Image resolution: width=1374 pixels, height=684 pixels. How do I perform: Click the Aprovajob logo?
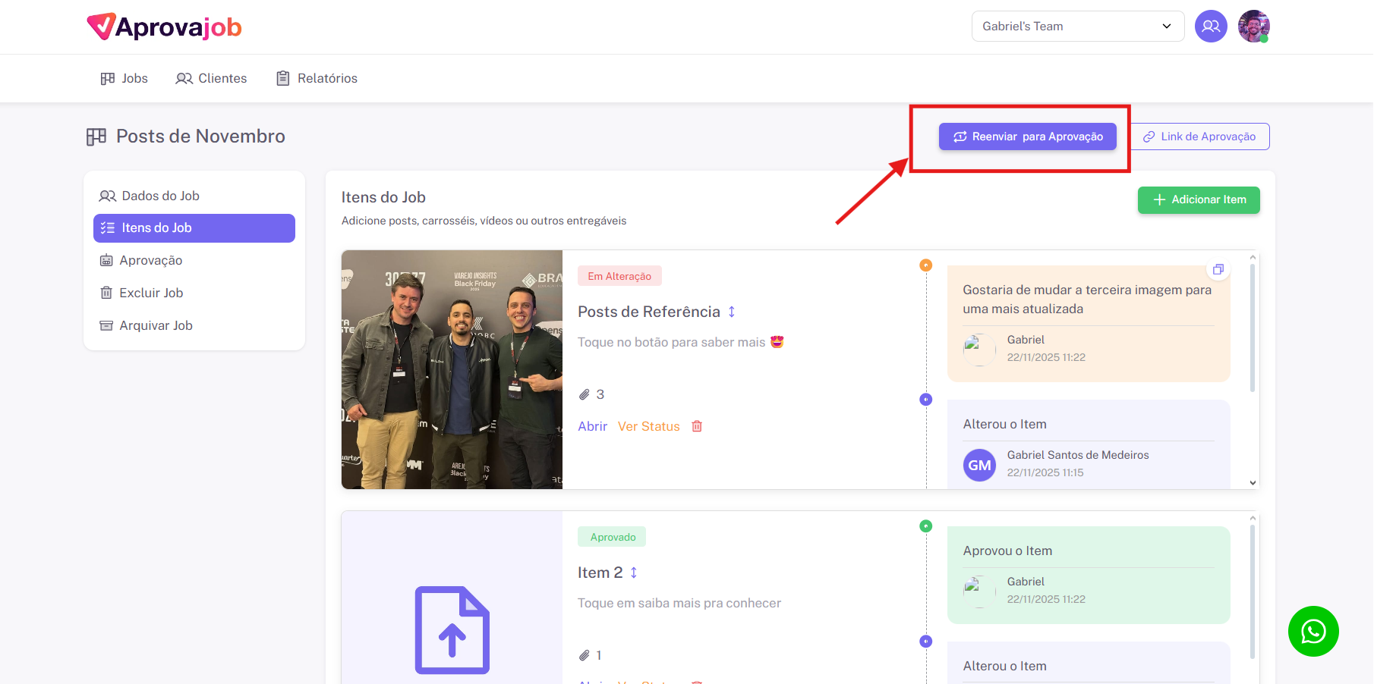[x=165, y=27]
